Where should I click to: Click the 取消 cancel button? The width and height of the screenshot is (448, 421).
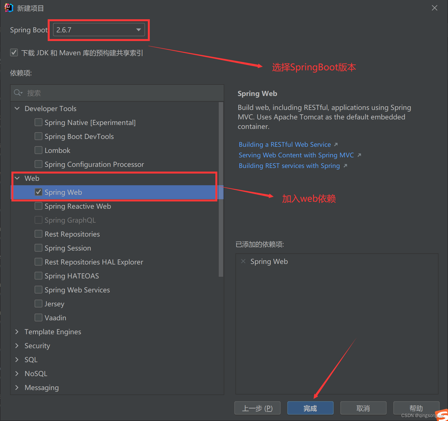pos(363,408)
